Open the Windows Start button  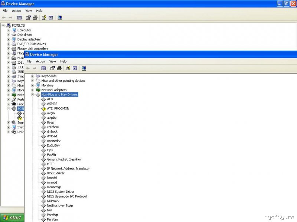12,218
